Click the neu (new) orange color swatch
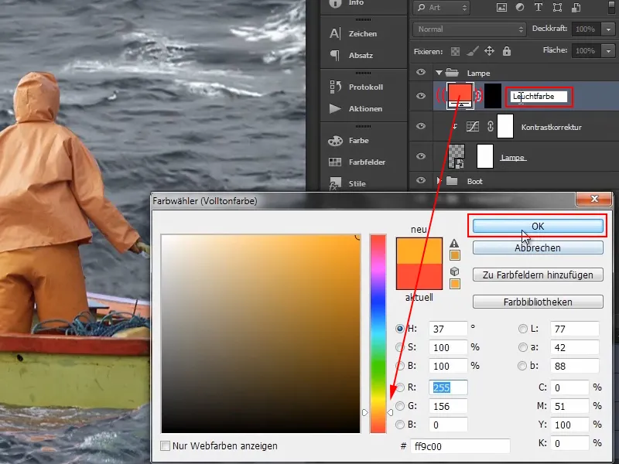The height and width of the screenshot is (464, 619). (419, 251)
